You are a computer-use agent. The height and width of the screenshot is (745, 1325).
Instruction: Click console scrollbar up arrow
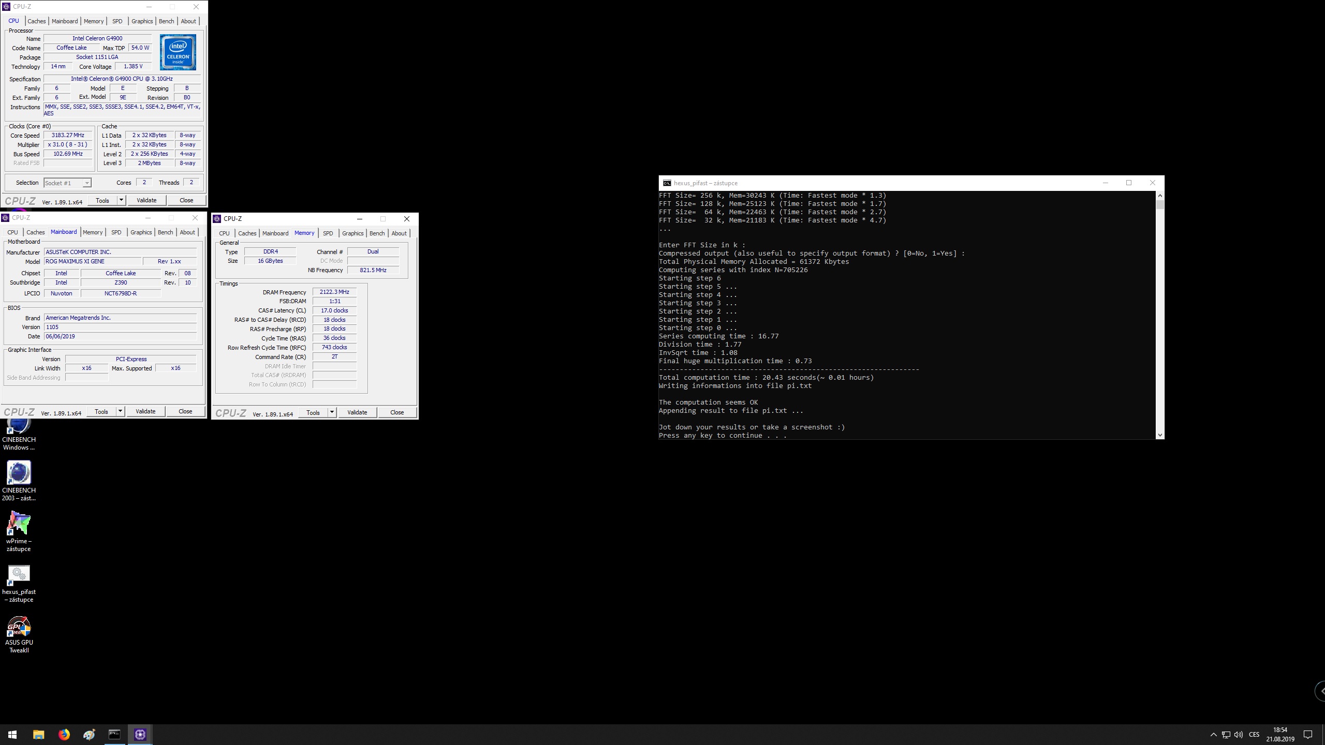1160,196
